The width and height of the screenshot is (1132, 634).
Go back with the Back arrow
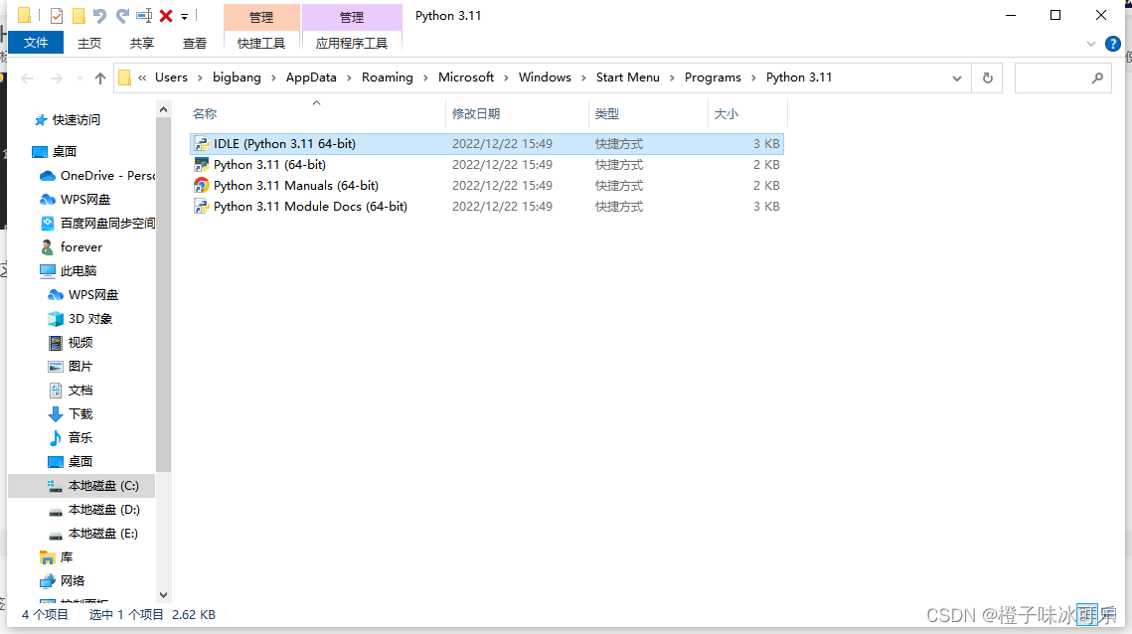coord(28,78)
